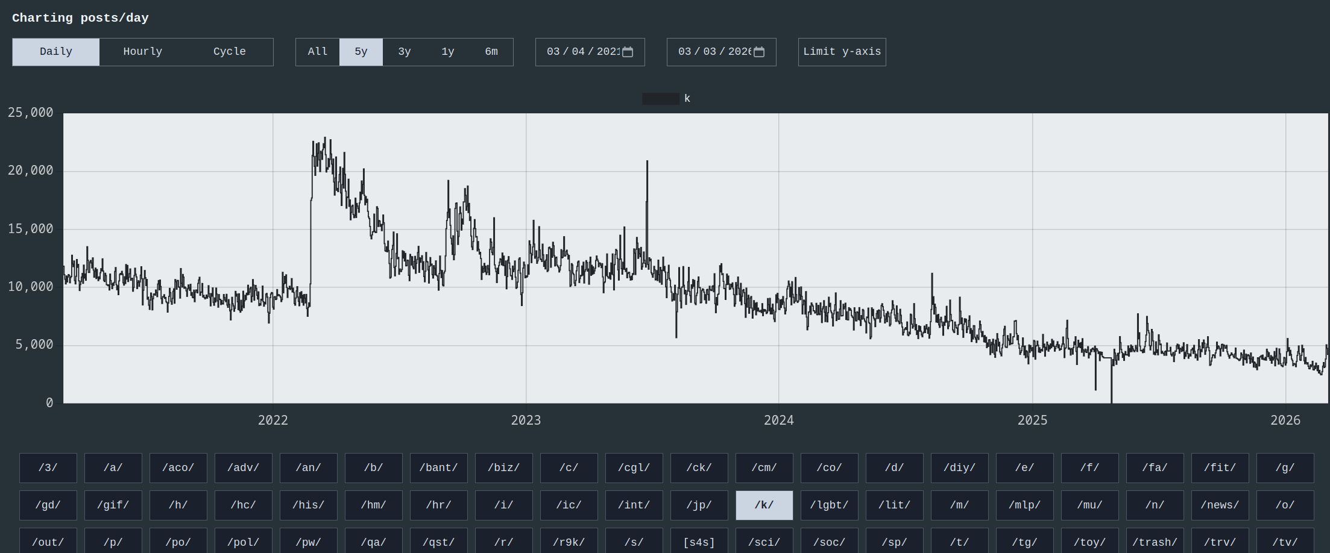1330x553 pixels.
Task: Select the /lgbt/ board
Action: tap(830, 505)
